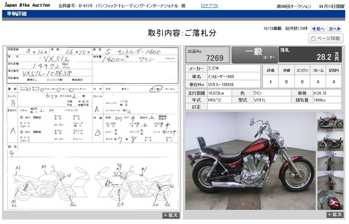Viewport: 349px width, 224px height.
Task: Click the main motorcycle photo
Action: point(250,161)
